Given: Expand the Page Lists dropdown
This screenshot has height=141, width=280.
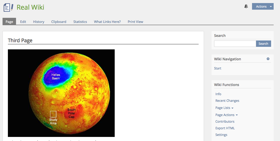Looking at the screenshot, I should [x=224, y=108].
